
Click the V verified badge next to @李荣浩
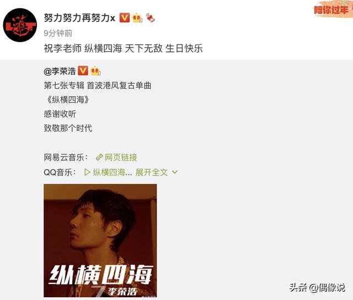(83, 71)
